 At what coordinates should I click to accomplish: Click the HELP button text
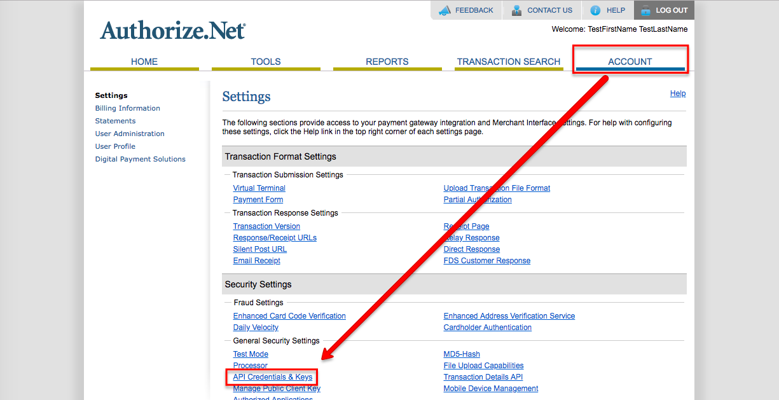point(616,10)
